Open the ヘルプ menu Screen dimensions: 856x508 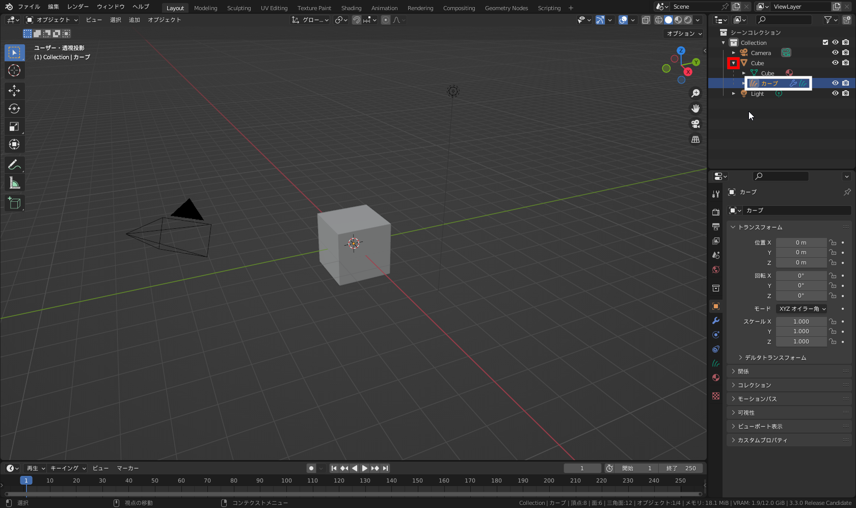[141, 7]
